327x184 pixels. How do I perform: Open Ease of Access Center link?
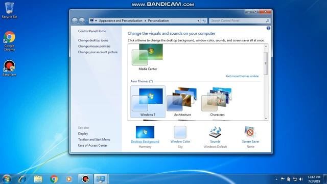pyautogui.click(x=93, y=145)
